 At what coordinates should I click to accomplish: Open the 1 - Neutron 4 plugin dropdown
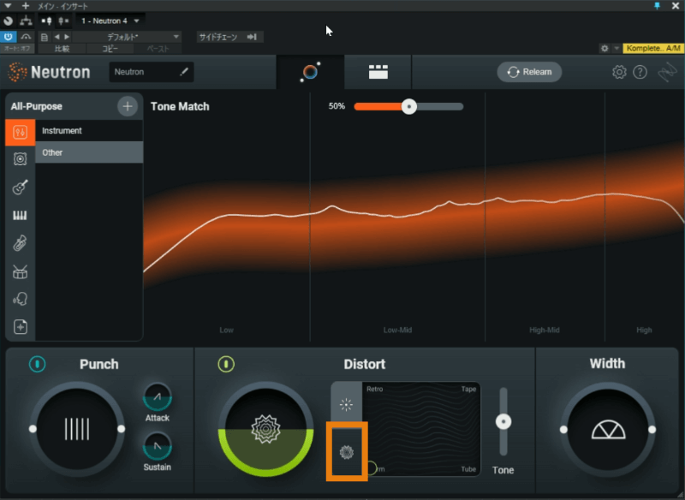(x=110, y=21)
